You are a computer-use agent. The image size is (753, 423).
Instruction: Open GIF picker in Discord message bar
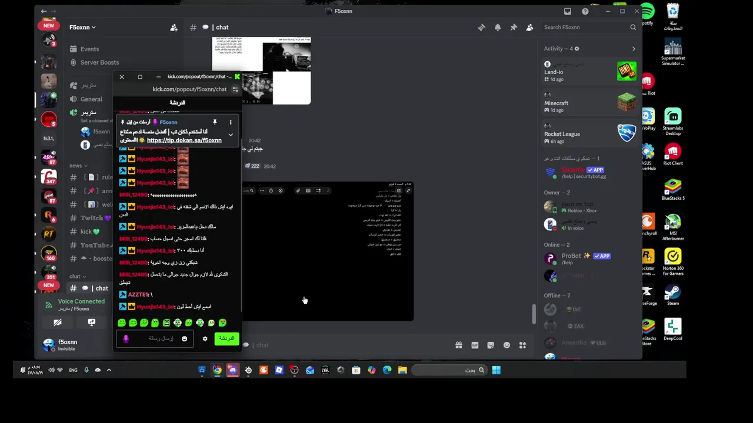[x=475, y=345]
